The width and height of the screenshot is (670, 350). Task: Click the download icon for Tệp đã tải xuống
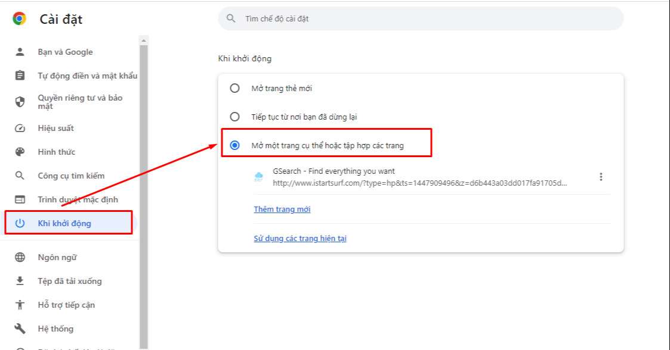coord(20,281)
